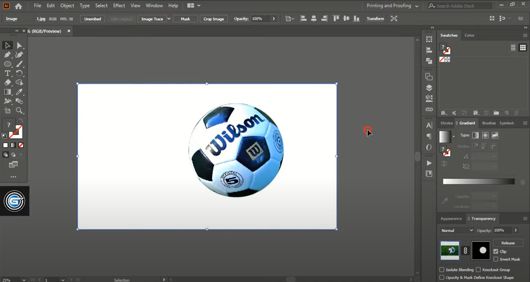Click the Unembed button
This screenshot has width=530, height=282.
click(92, 19)
